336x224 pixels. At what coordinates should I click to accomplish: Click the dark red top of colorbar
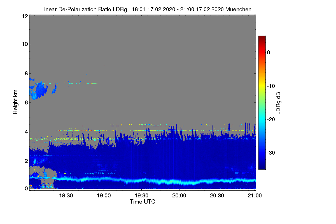click(262, 38)
